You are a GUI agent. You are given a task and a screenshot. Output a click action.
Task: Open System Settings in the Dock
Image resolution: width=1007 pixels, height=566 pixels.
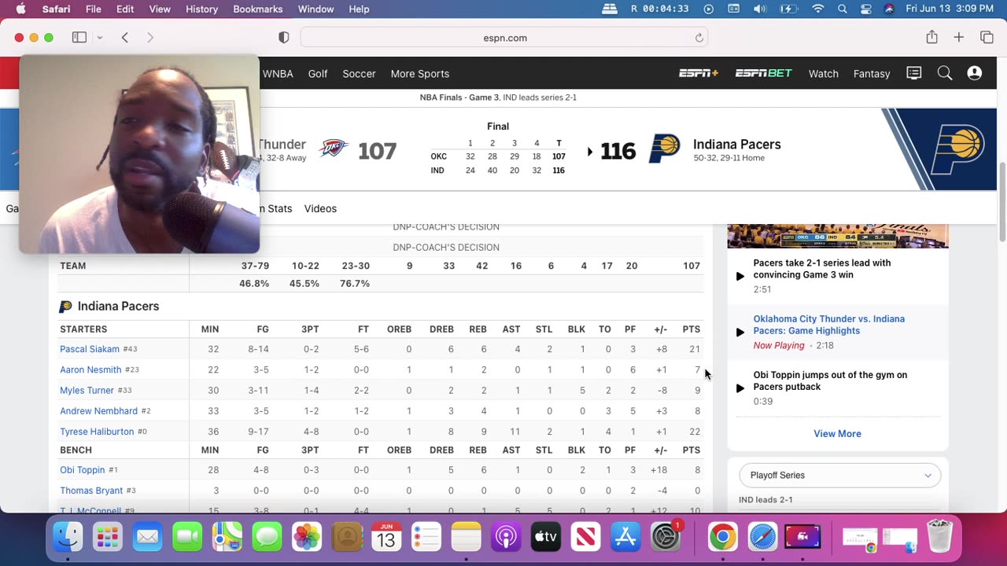[x=666, y=537]
